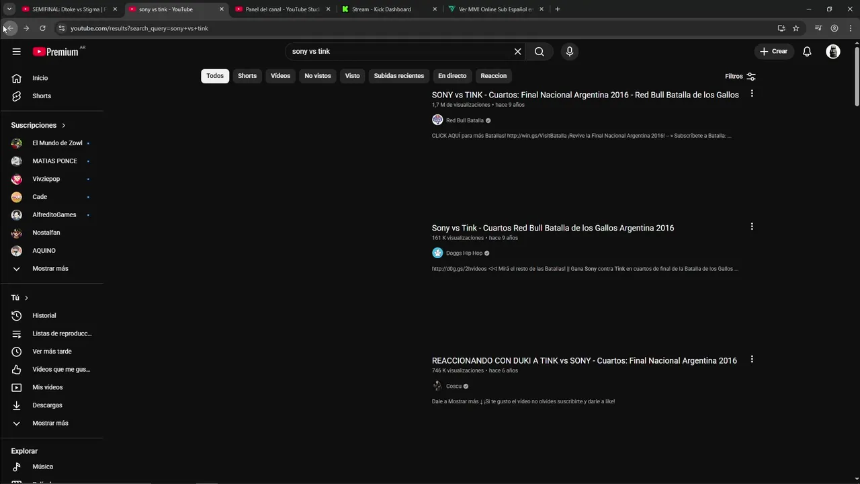Select the Reaccion chip
The image size is (860, 484).
point(494,76)
